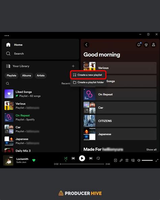Screen dimensions: 160x200
Task: Select Create a playlist folder
Action: tap(88, 82)
